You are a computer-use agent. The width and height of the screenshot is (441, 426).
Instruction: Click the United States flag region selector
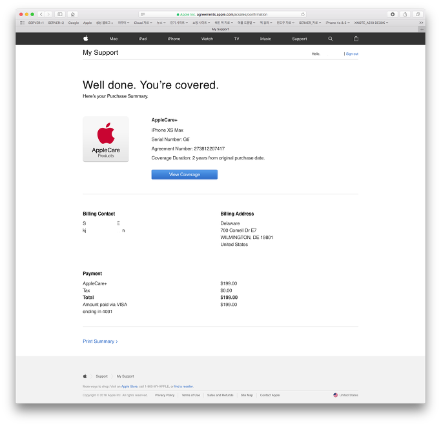point(345,395)
